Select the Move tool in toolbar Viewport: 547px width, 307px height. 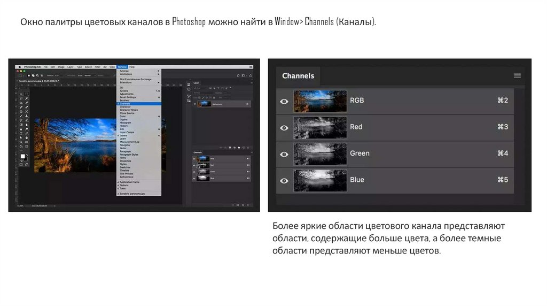[x=21, y=94]
